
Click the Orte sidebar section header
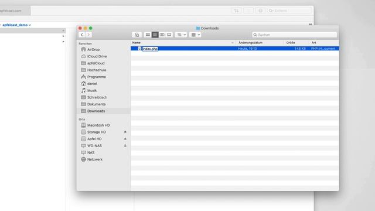[x=82, y=119]
